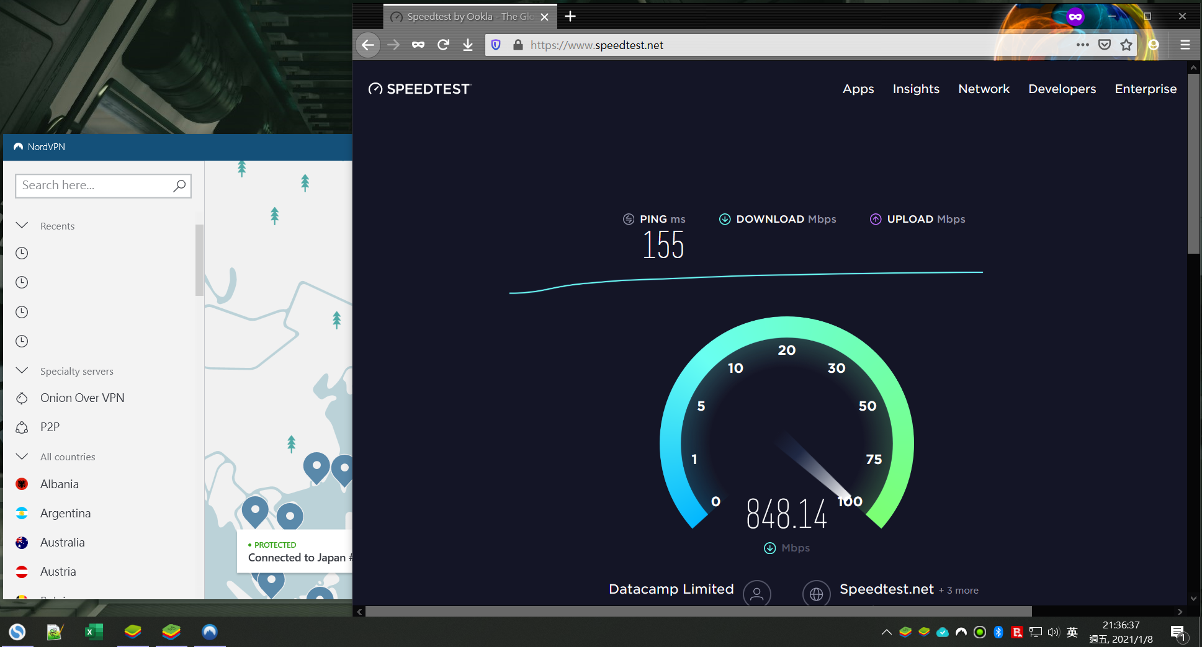
Task: Open the page actions three-dot menu
Action: tap(1083, 45)
